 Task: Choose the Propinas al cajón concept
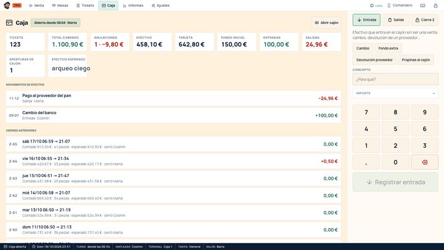point(416,60)
